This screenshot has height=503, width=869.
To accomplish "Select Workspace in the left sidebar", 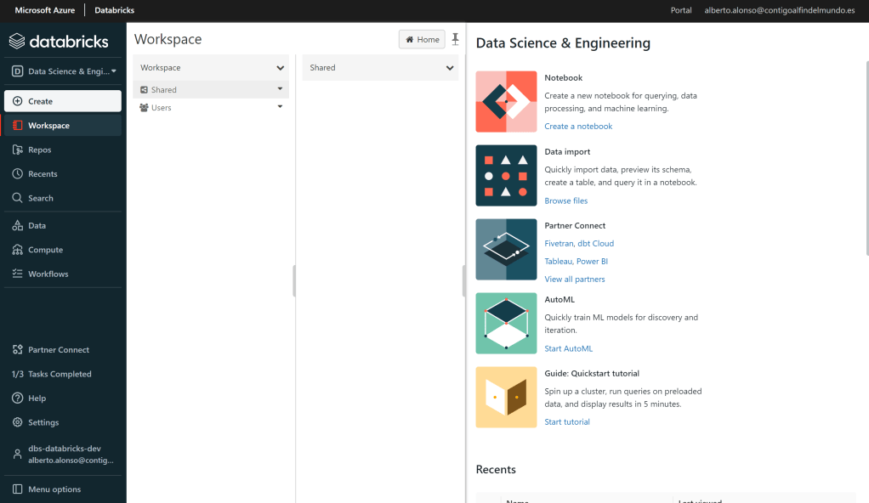I will (48, 126).
